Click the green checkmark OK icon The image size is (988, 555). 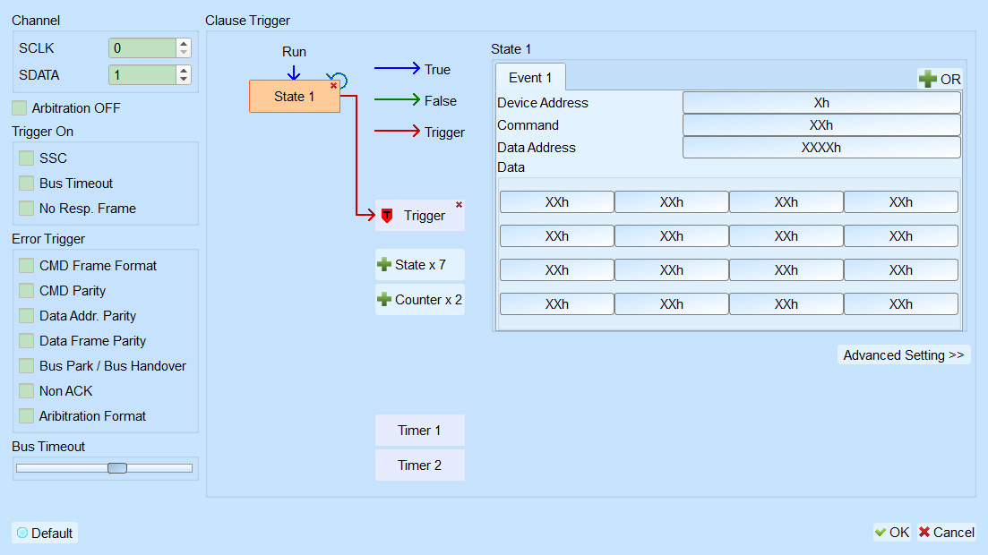pos(881,533)
